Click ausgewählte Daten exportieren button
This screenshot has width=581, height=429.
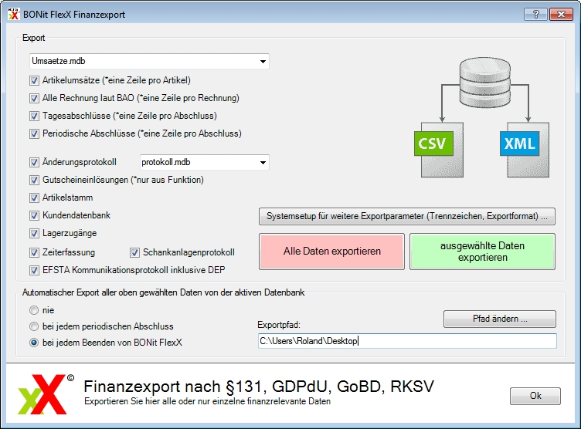pos(482,252)
